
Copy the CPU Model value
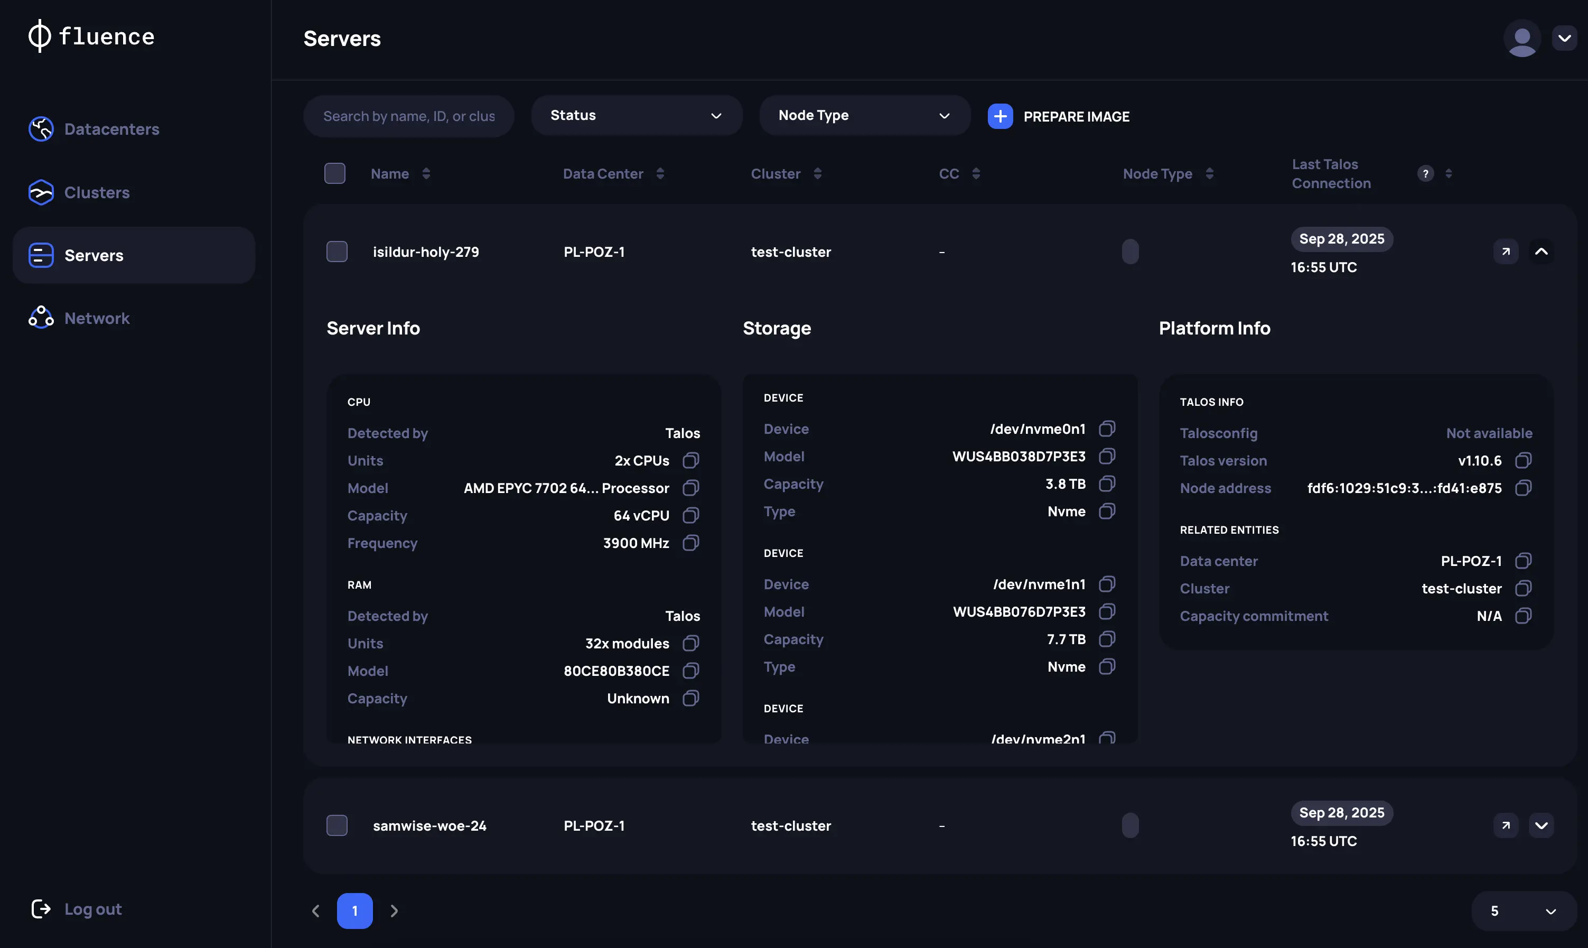[x=690, y=488]
